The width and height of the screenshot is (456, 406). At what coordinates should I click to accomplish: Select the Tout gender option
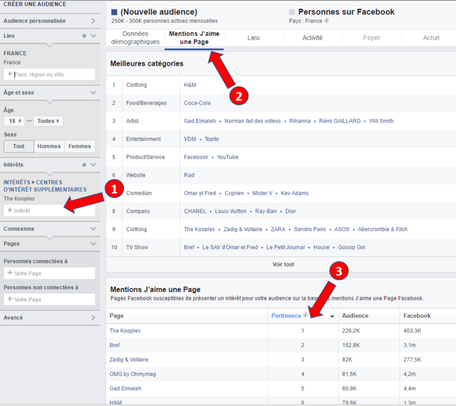pos(19,146)
